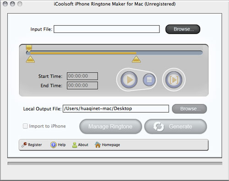Image resolution: width=229 pixels, height=181 pixels.
Task: Open Help via the question mark icon
Action: click(x=54, y=144)
